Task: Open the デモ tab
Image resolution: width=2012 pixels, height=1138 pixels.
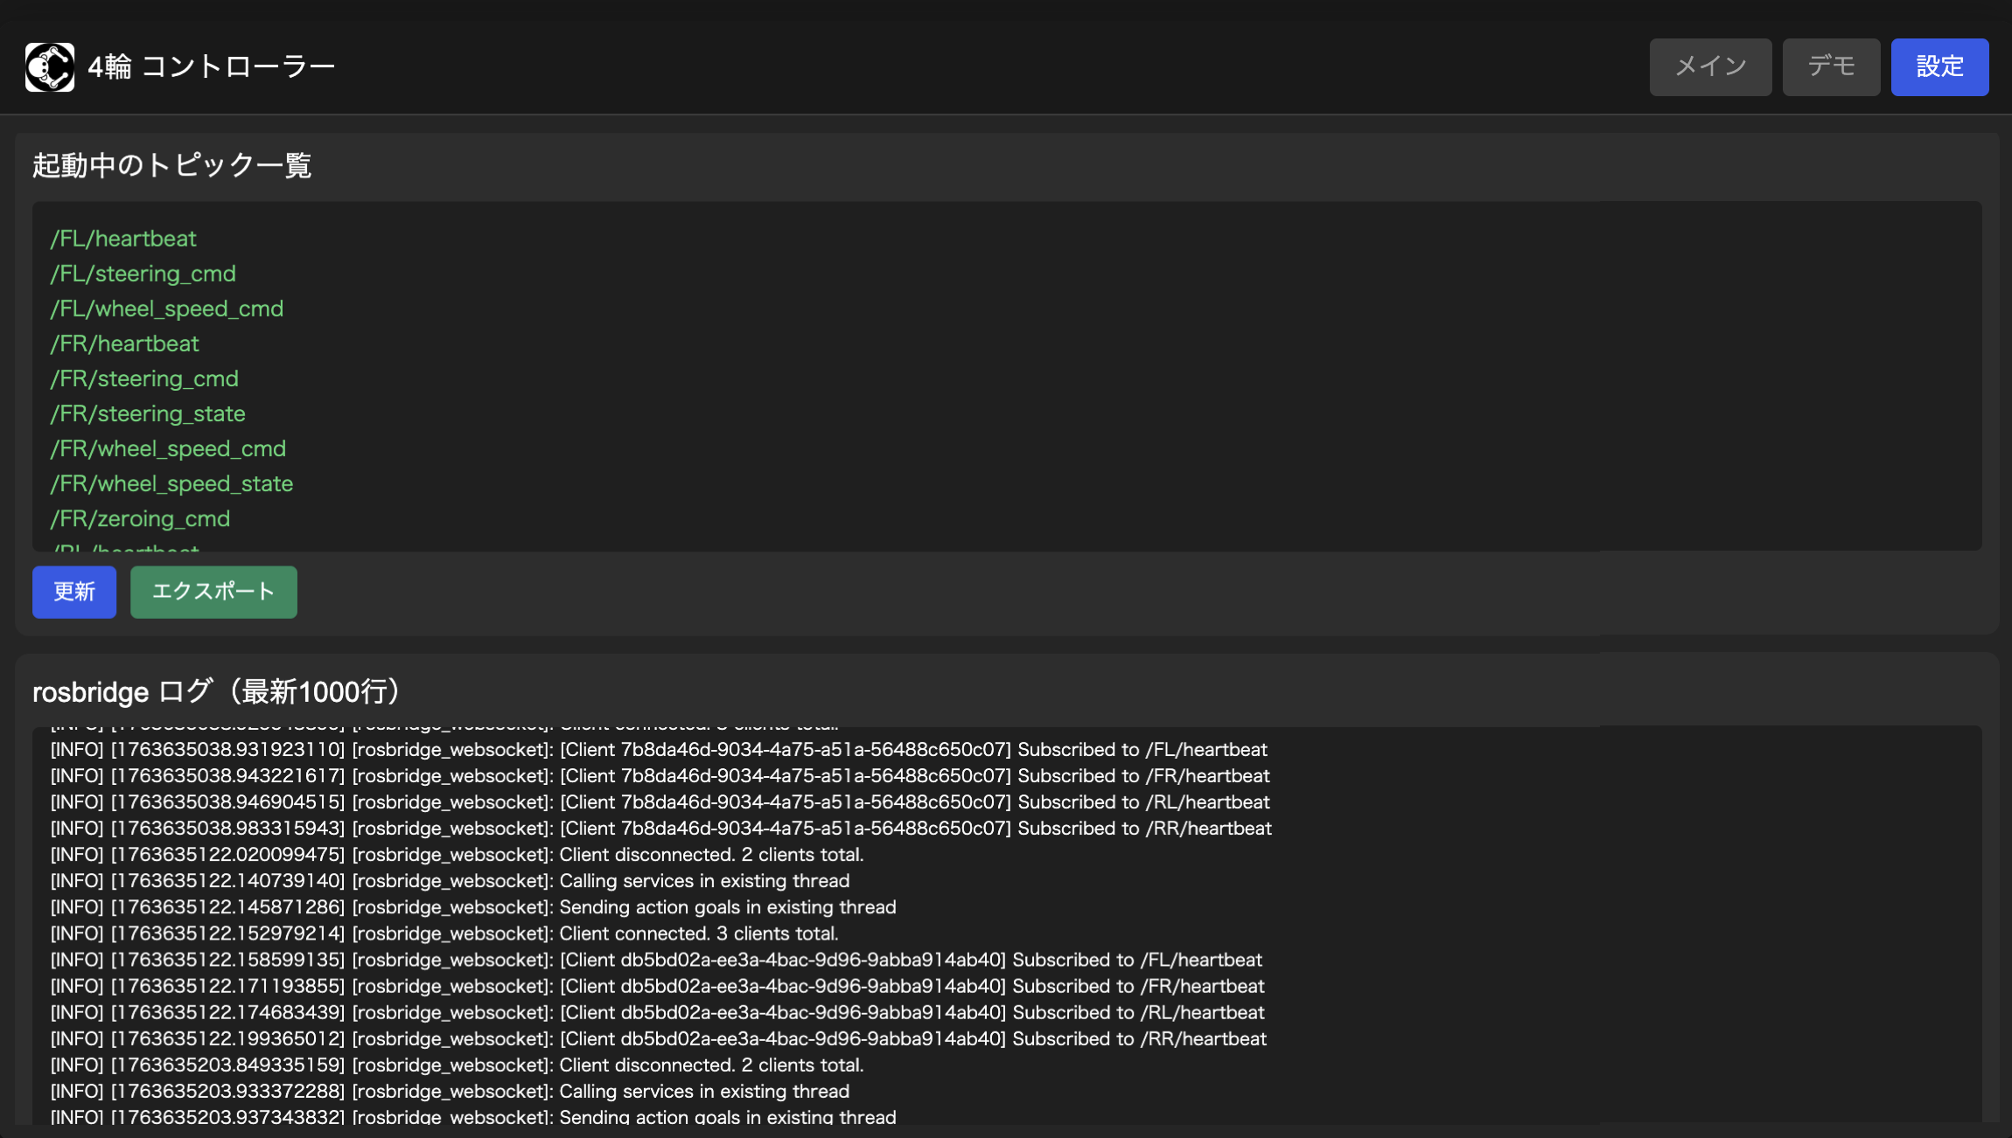Action: [1831, 67]
